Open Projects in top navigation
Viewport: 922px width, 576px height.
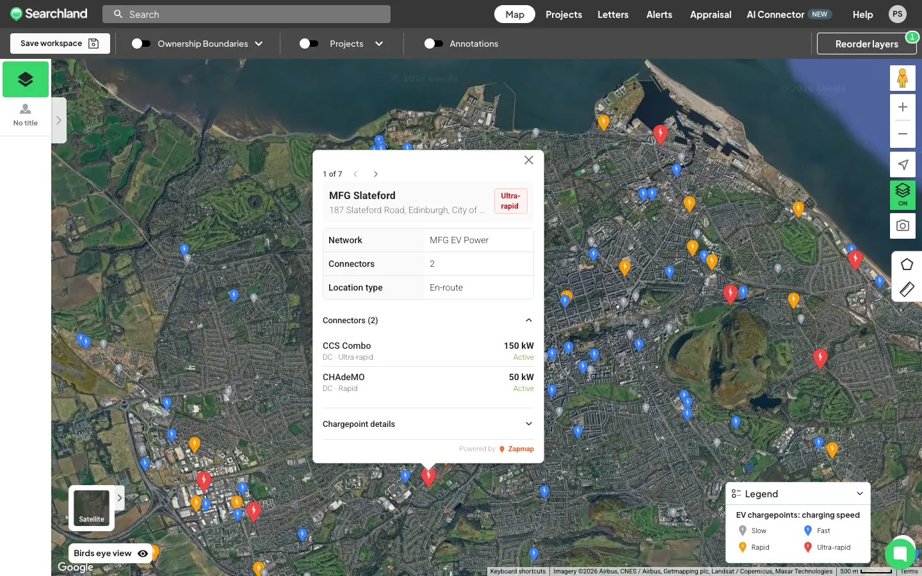564,14
